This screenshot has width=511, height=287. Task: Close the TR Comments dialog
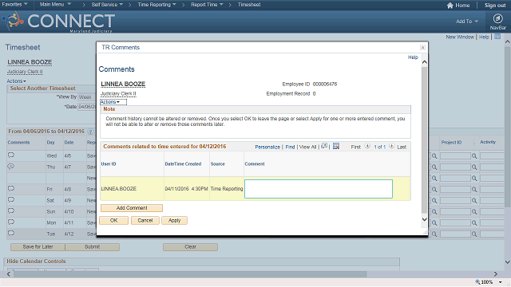tap(422, 48)
